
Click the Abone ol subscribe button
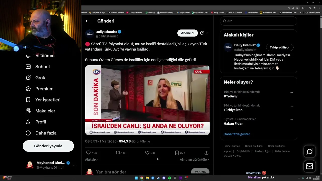(188, 33)
